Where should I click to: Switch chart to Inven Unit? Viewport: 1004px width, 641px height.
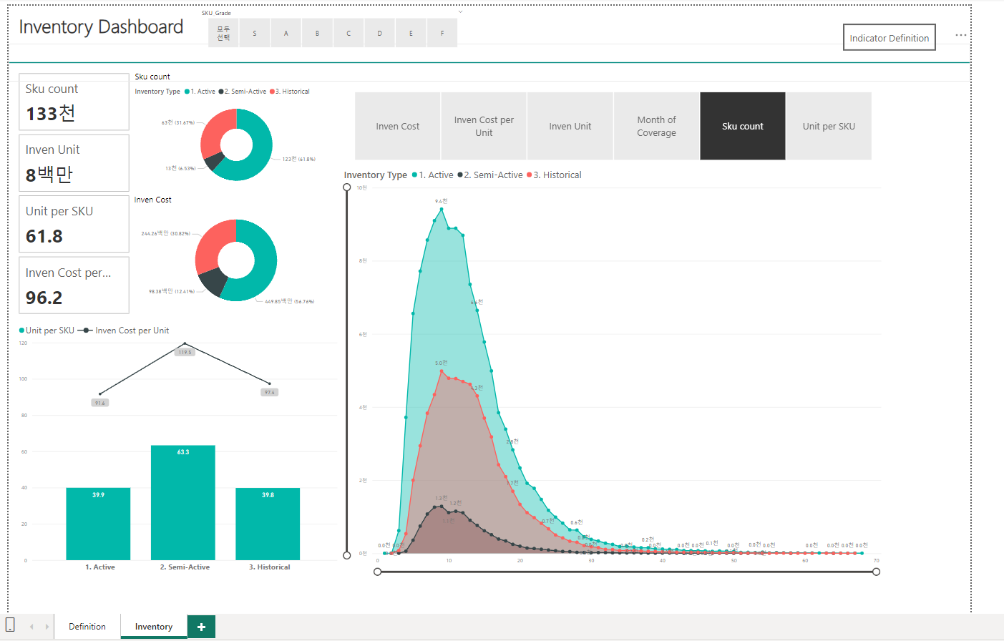coord(570,126)
